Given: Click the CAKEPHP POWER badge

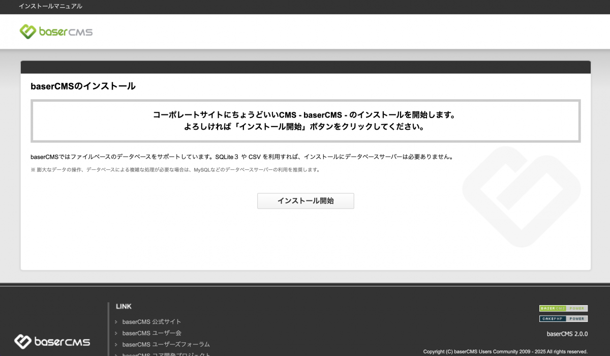Looking at the screenshot, I should coord(563,319).
